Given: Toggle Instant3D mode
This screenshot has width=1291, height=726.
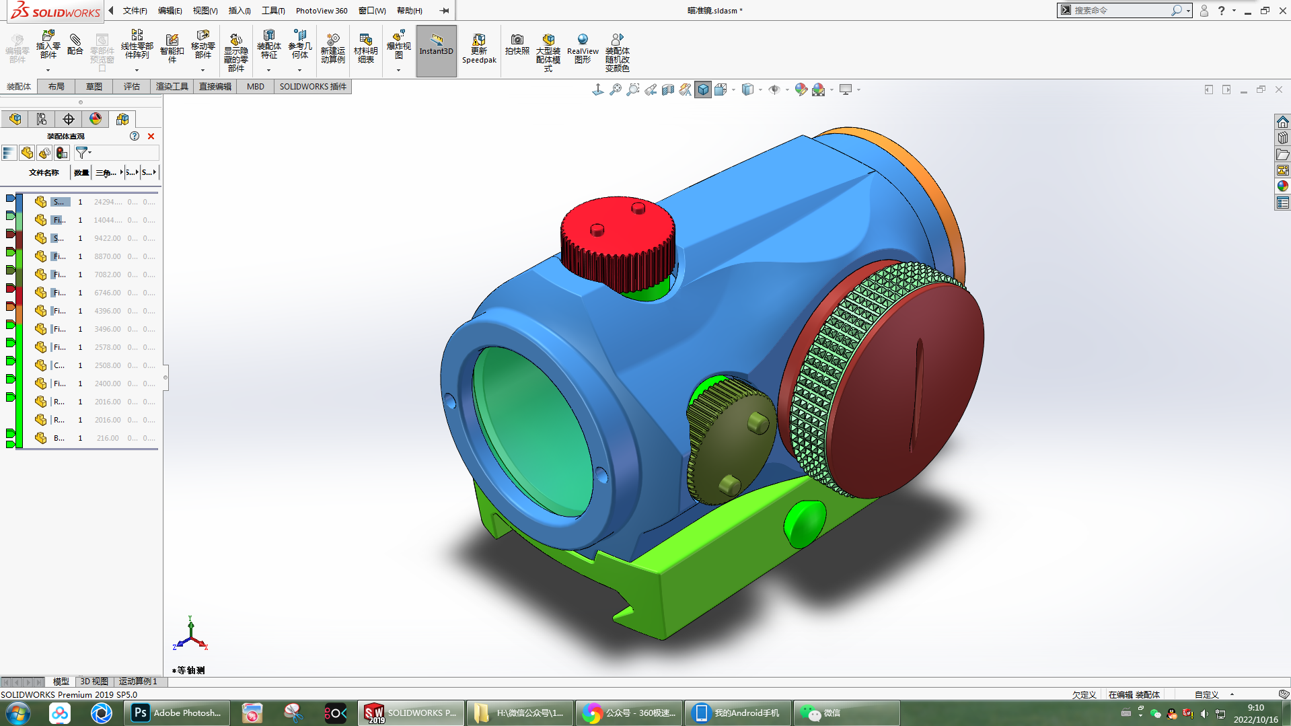Looking at the screenshot, I should [x=437, y=50].
